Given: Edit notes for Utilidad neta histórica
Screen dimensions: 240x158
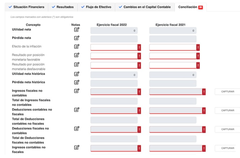Looking at the screenshot, I should coord(77,74).
